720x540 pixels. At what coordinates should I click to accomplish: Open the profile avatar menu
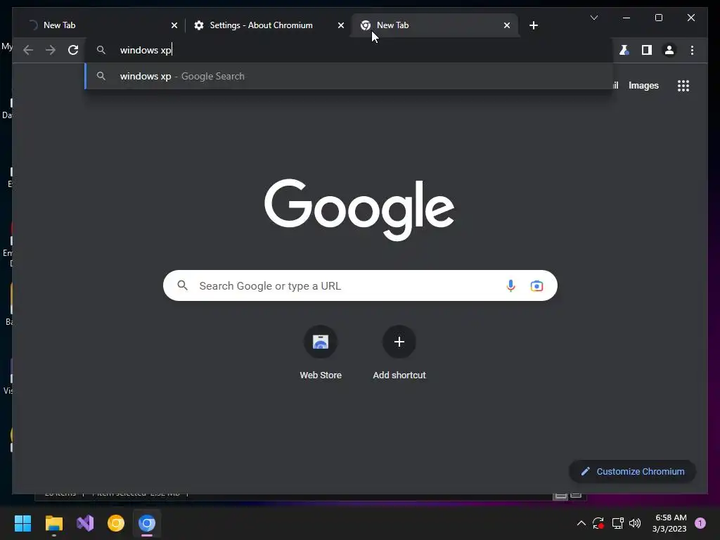(x=669, y=50)
